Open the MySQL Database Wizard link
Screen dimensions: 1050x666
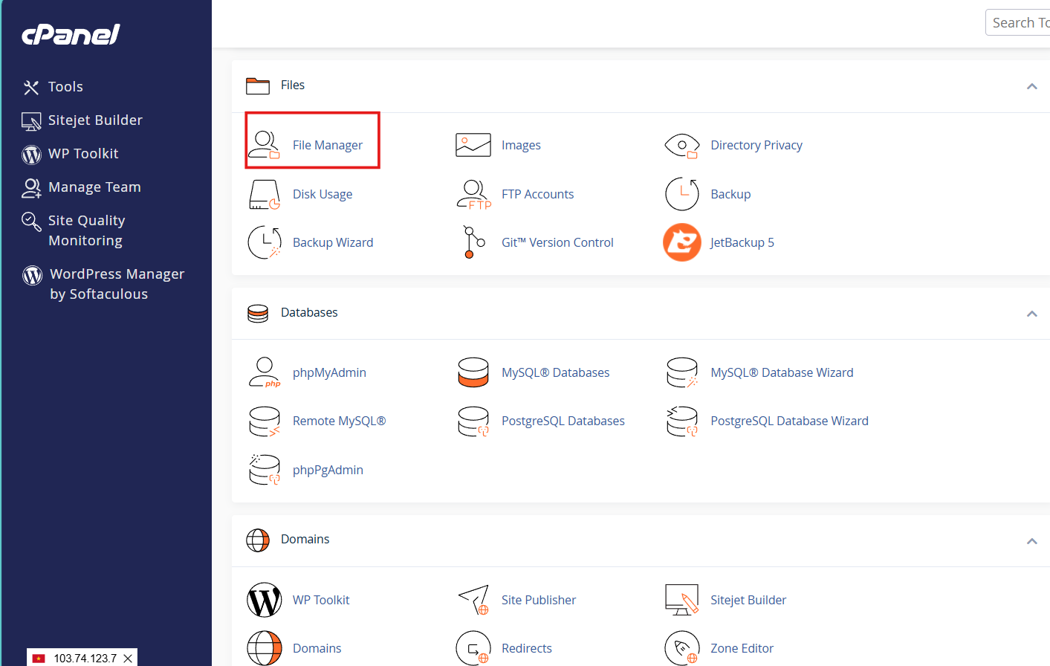[x=782, y=372]
